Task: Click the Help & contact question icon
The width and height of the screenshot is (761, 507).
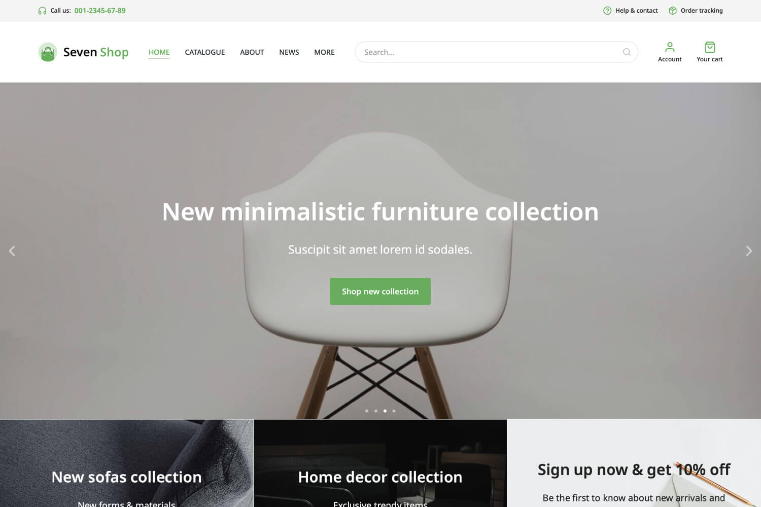Action: click(607, 11)
